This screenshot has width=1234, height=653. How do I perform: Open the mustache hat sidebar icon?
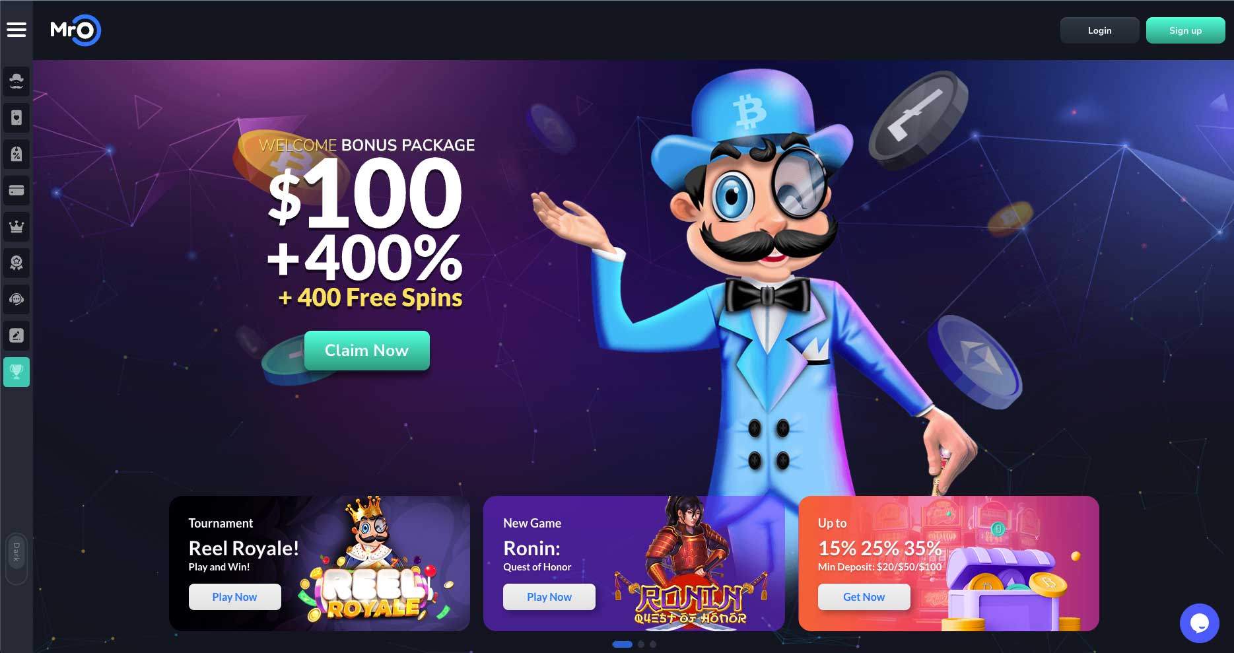point(17,81)
